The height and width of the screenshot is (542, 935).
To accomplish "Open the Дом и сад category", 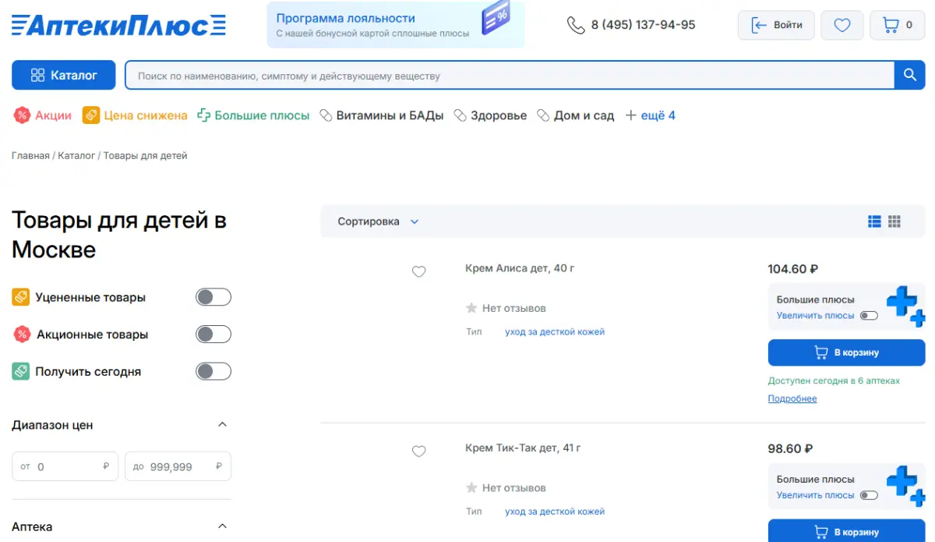I will 576,115.
